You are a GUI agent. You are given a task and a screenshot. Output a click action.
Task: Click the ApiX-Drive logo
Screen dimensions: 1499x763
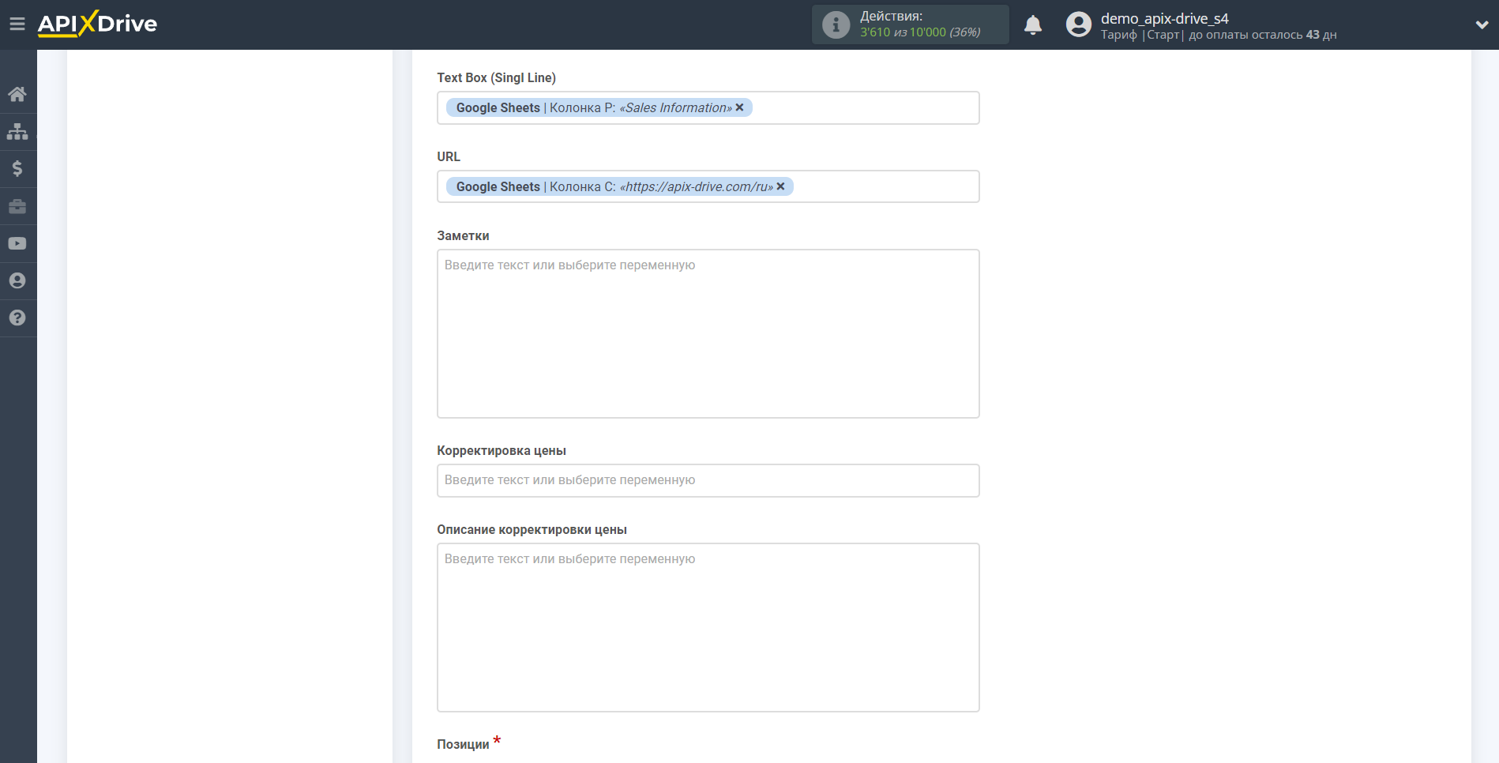[x=97, y=24]
